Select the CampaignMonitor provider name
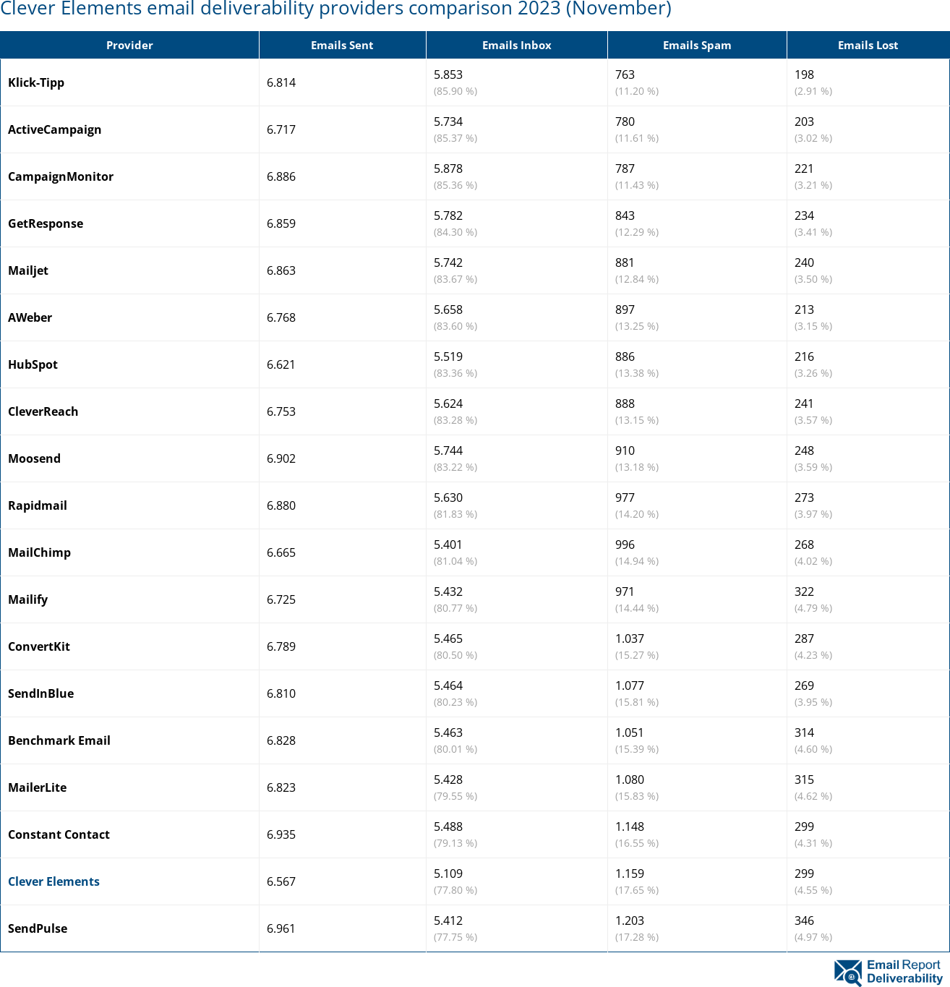 tap(61, 176)
